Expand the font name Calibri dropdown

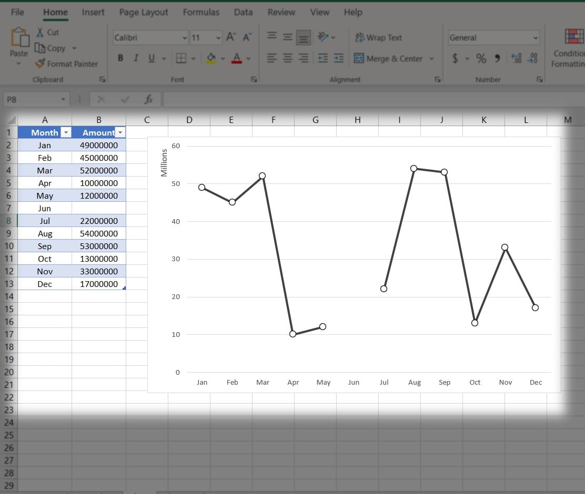click(x=184, y=37)
